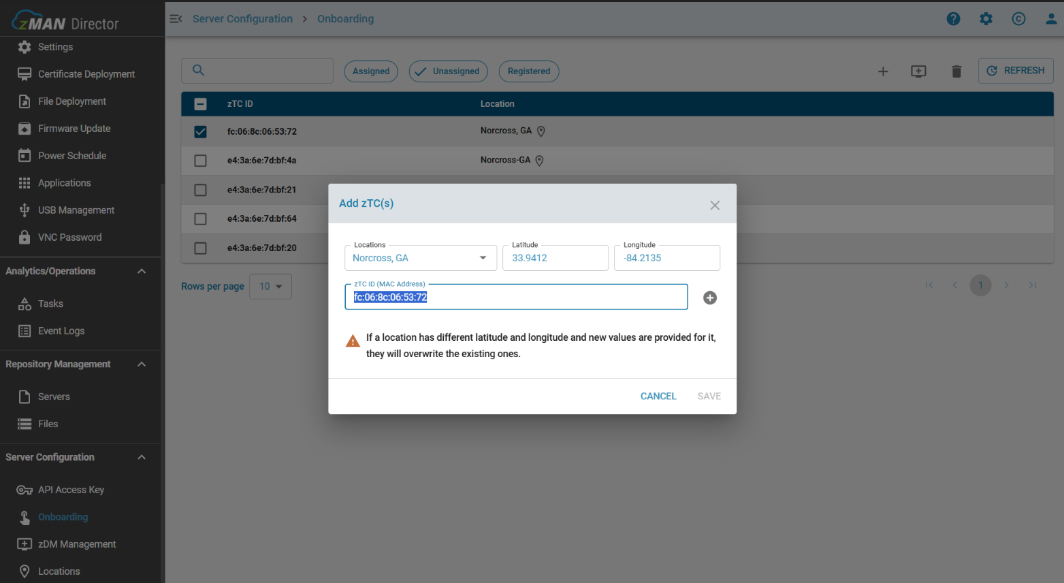
Task: Click the help question mark icon
Action: click(x=953, y=19)
